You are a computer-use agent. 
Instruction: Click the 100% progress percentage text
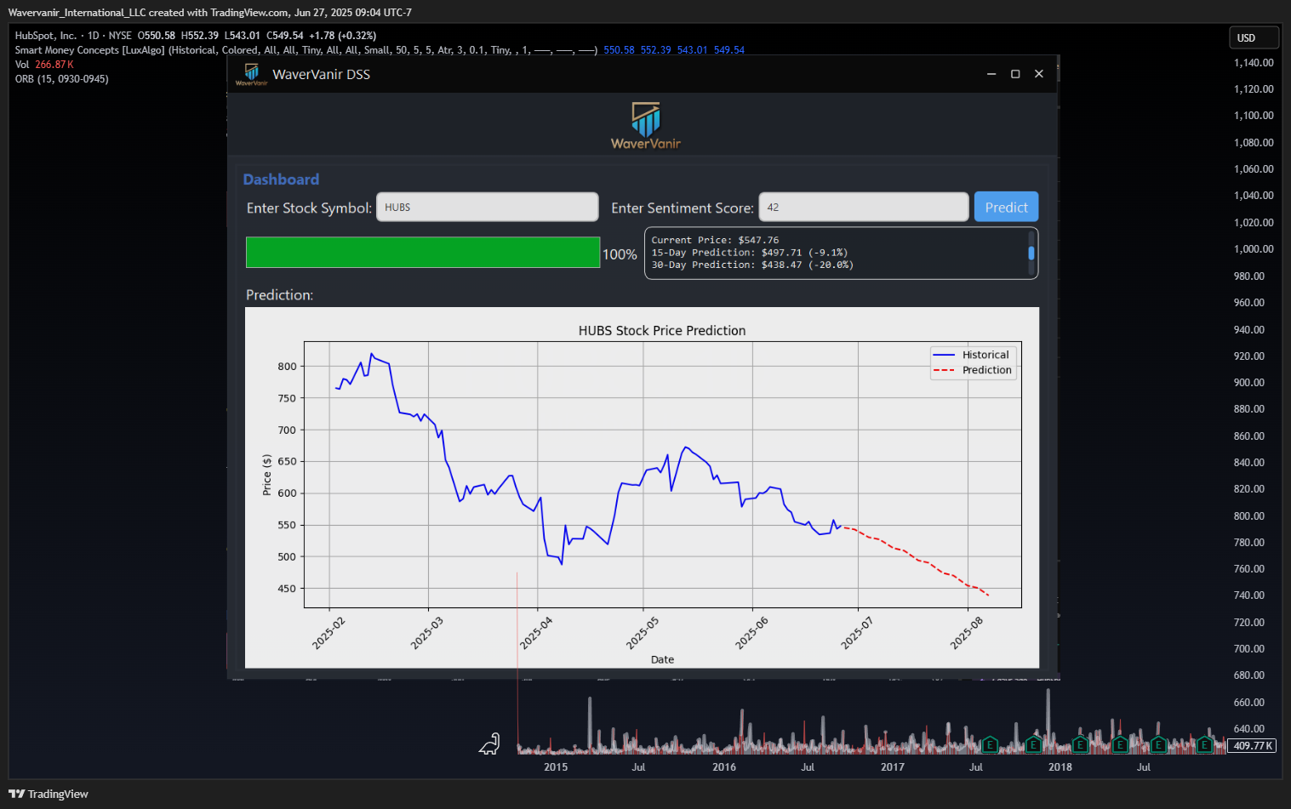pos(620,254)
